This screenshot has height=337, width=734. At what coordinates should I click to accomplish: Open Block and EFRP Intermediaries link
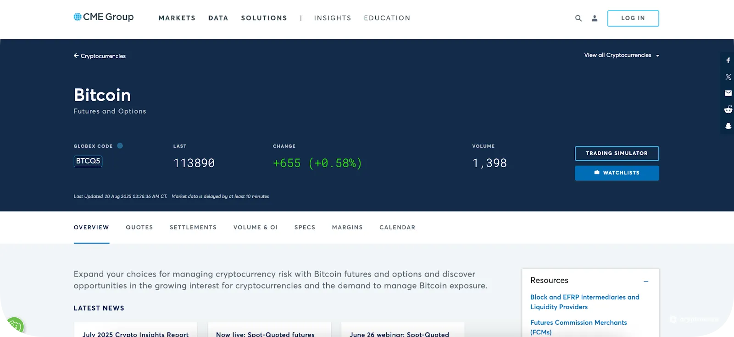585,302
